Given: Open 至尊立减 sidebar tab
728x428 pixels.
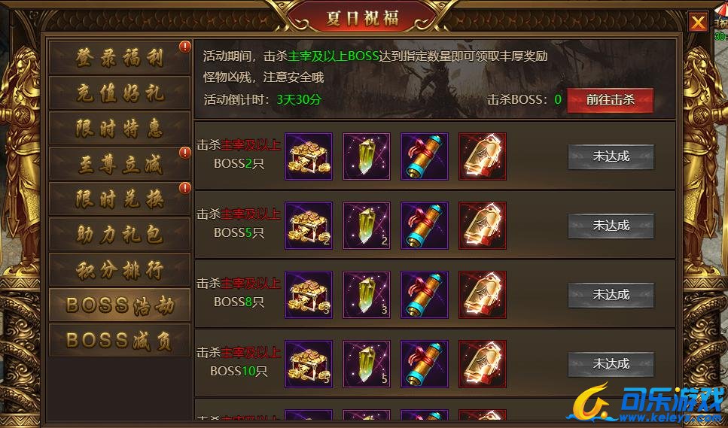Looking at the screenshot, I should pos(119,164).
